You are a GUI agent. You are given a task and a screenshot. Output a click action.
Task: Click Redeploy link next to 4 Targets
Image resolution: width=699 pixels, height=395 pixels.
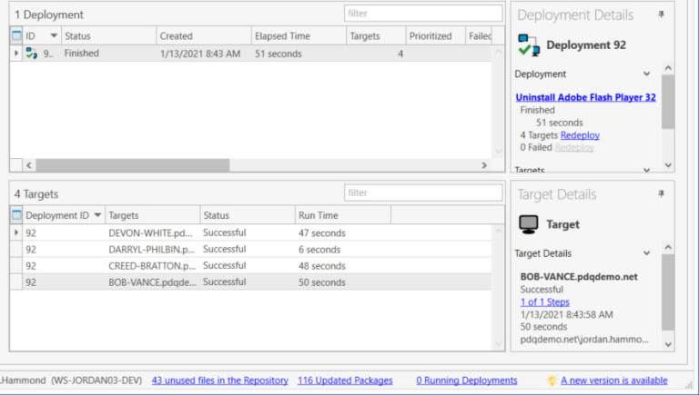pos(580,135)
